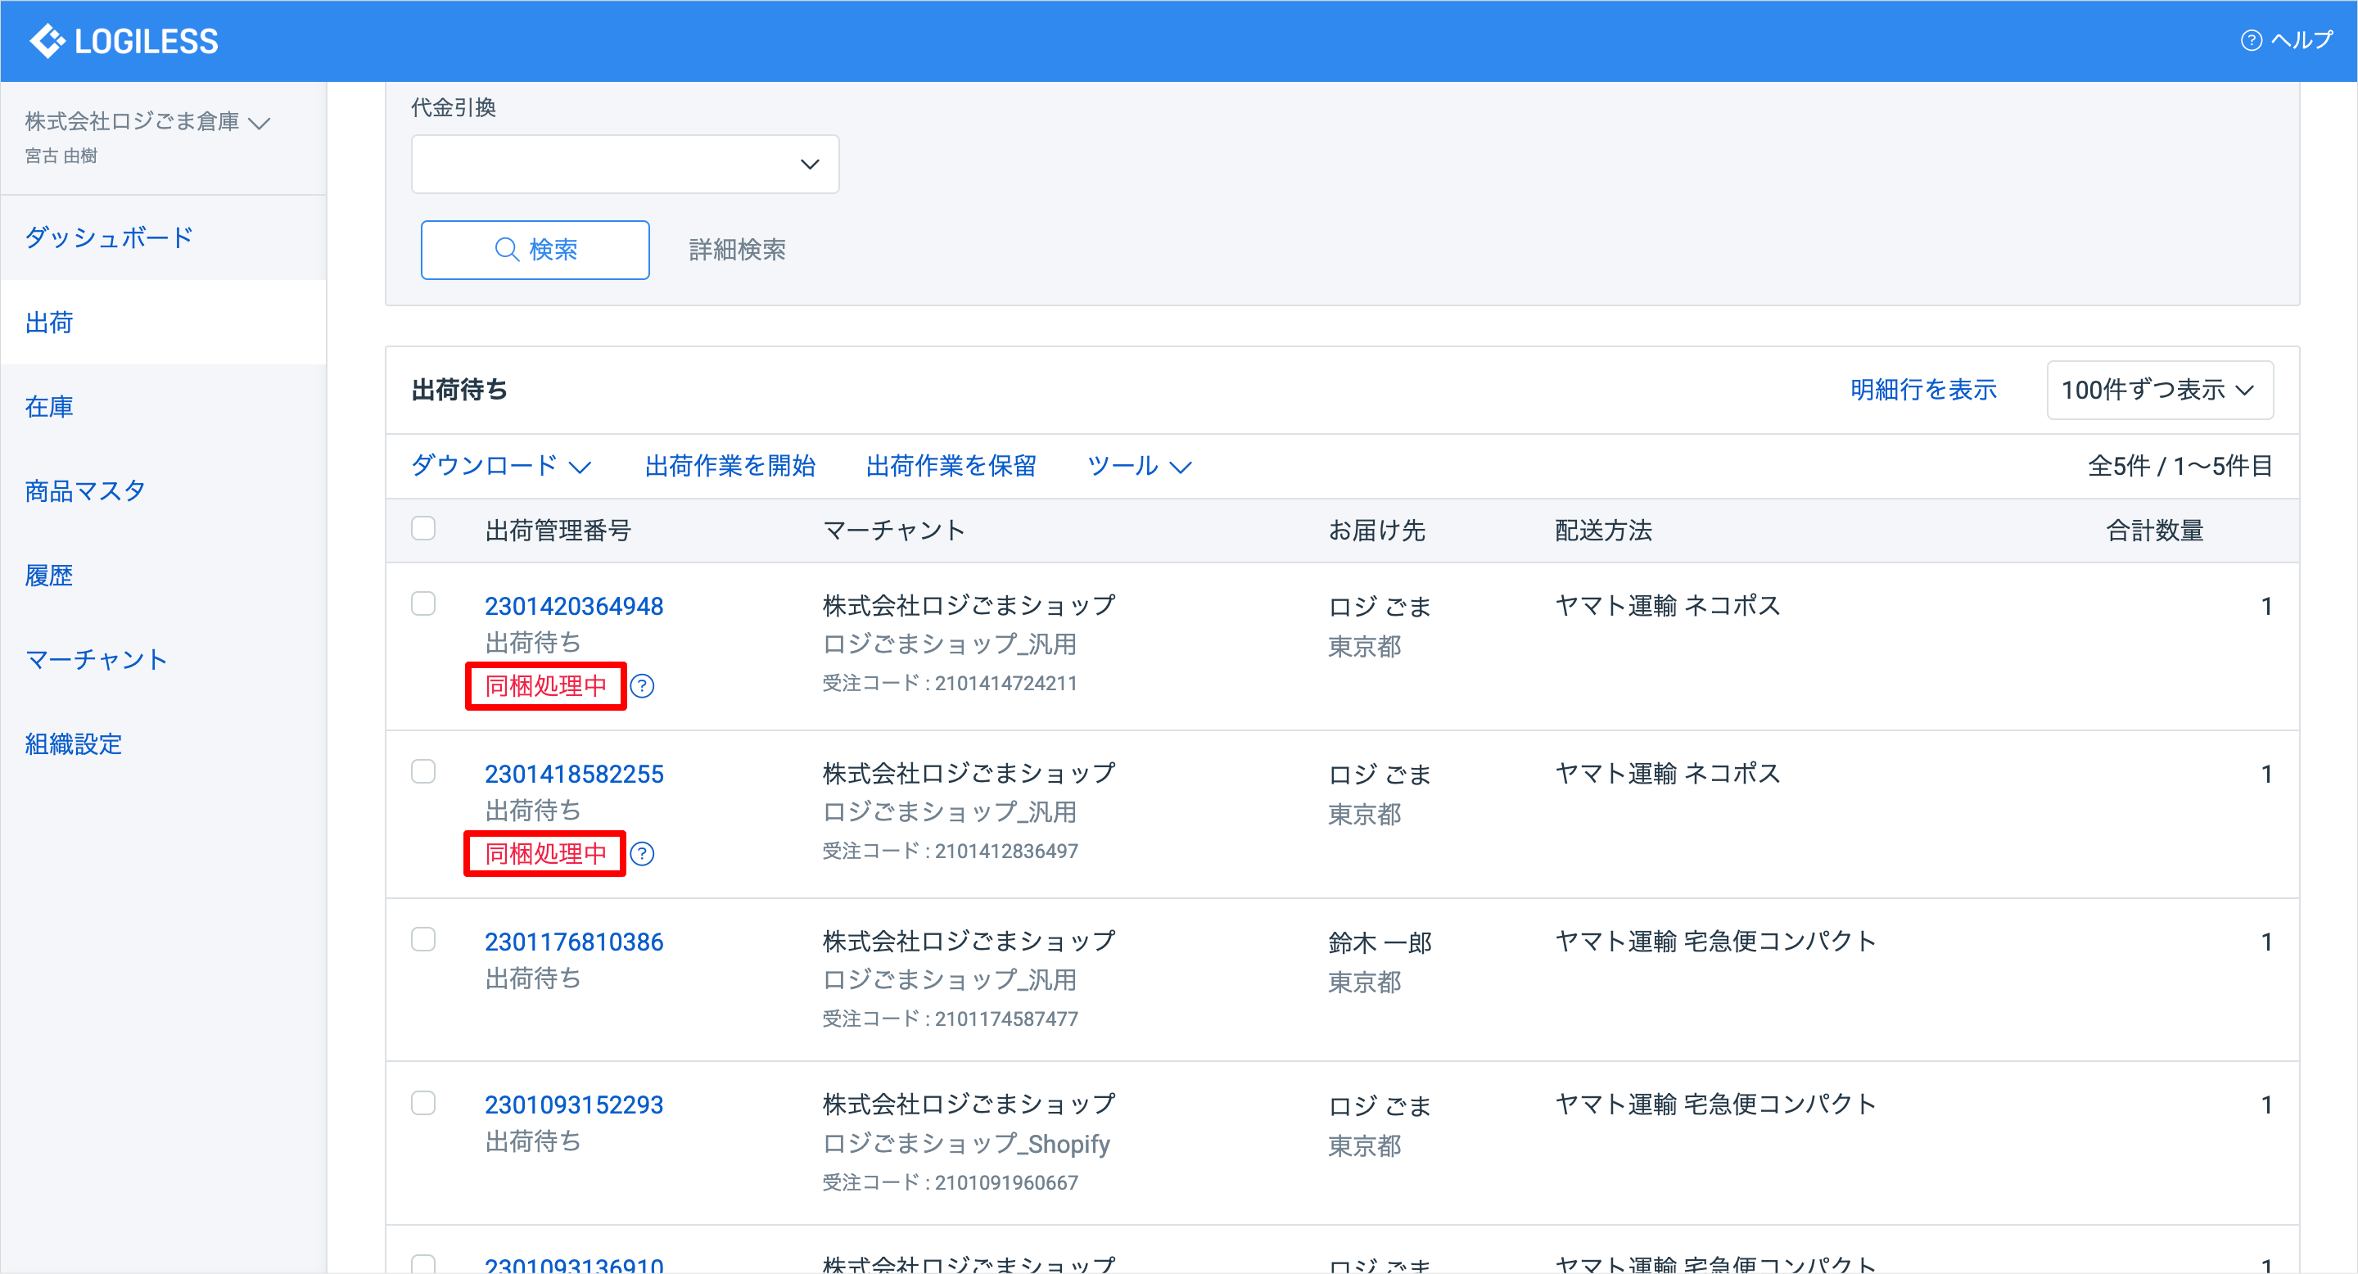
Task: Click the LOGILESS logo
Action: 124,41
